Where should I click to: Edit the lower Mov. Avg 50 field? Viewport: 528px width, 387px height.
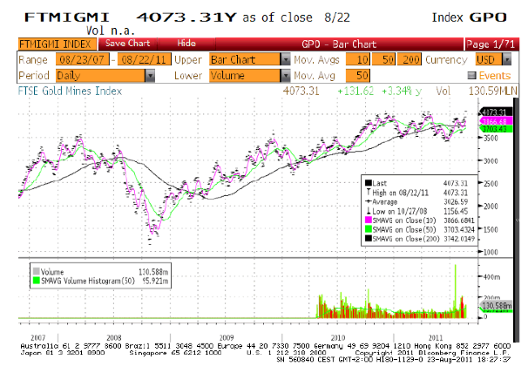358,76
